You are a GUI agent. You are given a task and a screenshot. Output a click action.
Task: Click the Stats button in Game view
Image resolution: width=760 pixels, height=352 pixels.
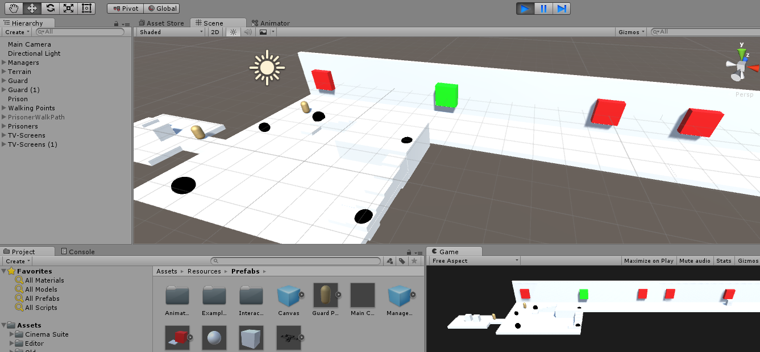click(x=724, y=261)
